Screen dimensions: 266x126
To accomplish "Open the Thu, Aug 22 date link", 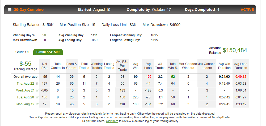I will pyautogui.click(x=25, y=84).
